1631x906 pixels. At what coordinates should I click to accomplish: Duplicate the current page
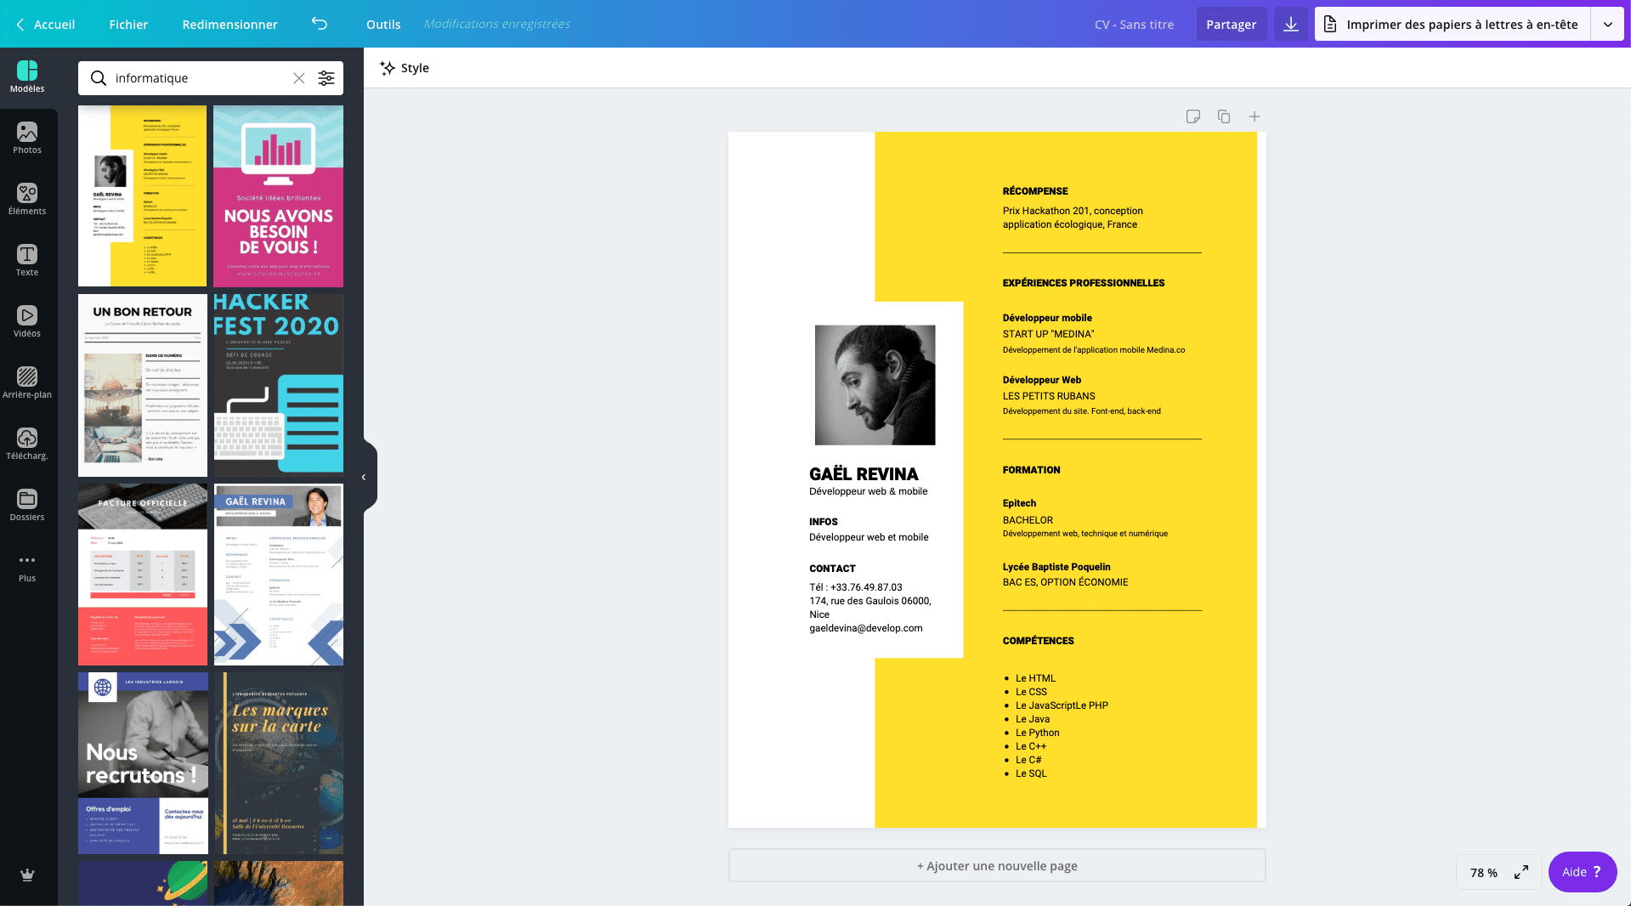point(1224,116)
